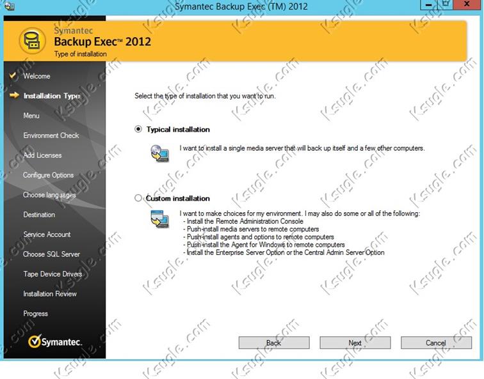Click the 'Select the type of installation' instruction text
Screen dimensions: 484x379
(x=205, y=96)
